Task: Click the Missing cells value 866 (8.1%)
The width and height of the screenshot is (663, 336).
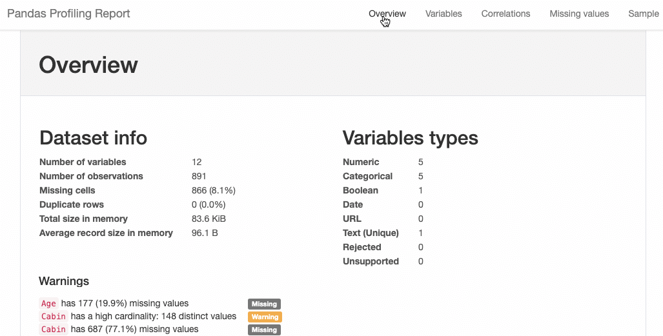Action: click(214, 191)
